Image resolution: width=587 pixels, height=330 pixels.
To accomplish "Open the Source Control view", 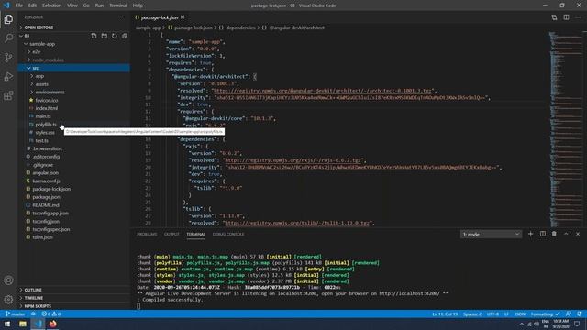I will click(8, 57).
